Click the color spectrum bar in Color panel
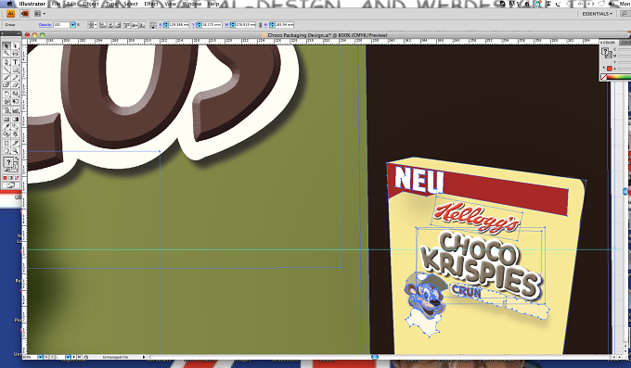Image resolution: width=631 pixels, height=368 pixels. click(620, 76)
